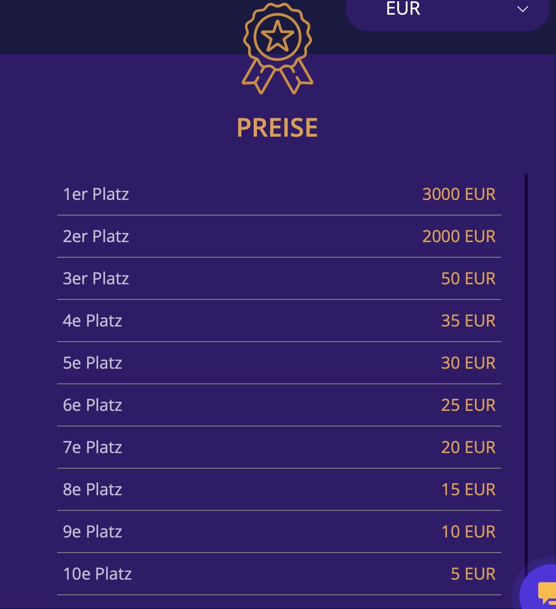556x609 pixels.
Task: Click the 25 EUR amount for 6e Platz
Action: point(468,405)
